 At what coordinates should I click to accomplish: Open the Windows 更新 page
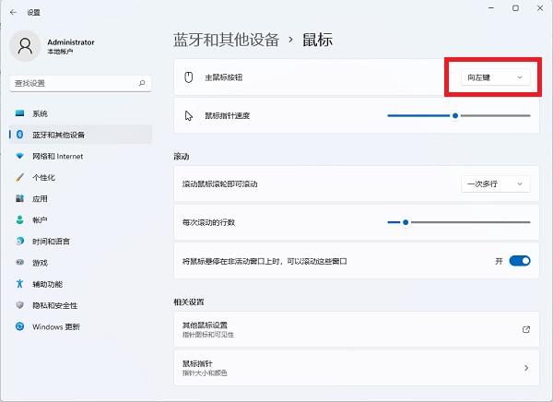[x=55, y=326]
